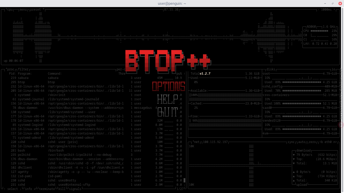Screen dimensions: 344x193
Task: Select process row 235 polkitd
Action: [x=92, y=155]
